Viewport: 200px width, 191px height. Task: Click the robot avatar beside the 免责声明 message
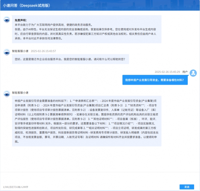tap(7, 20)
